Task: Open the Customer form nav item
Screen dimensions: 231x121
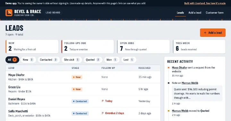Action: click(x=215, y=12)
